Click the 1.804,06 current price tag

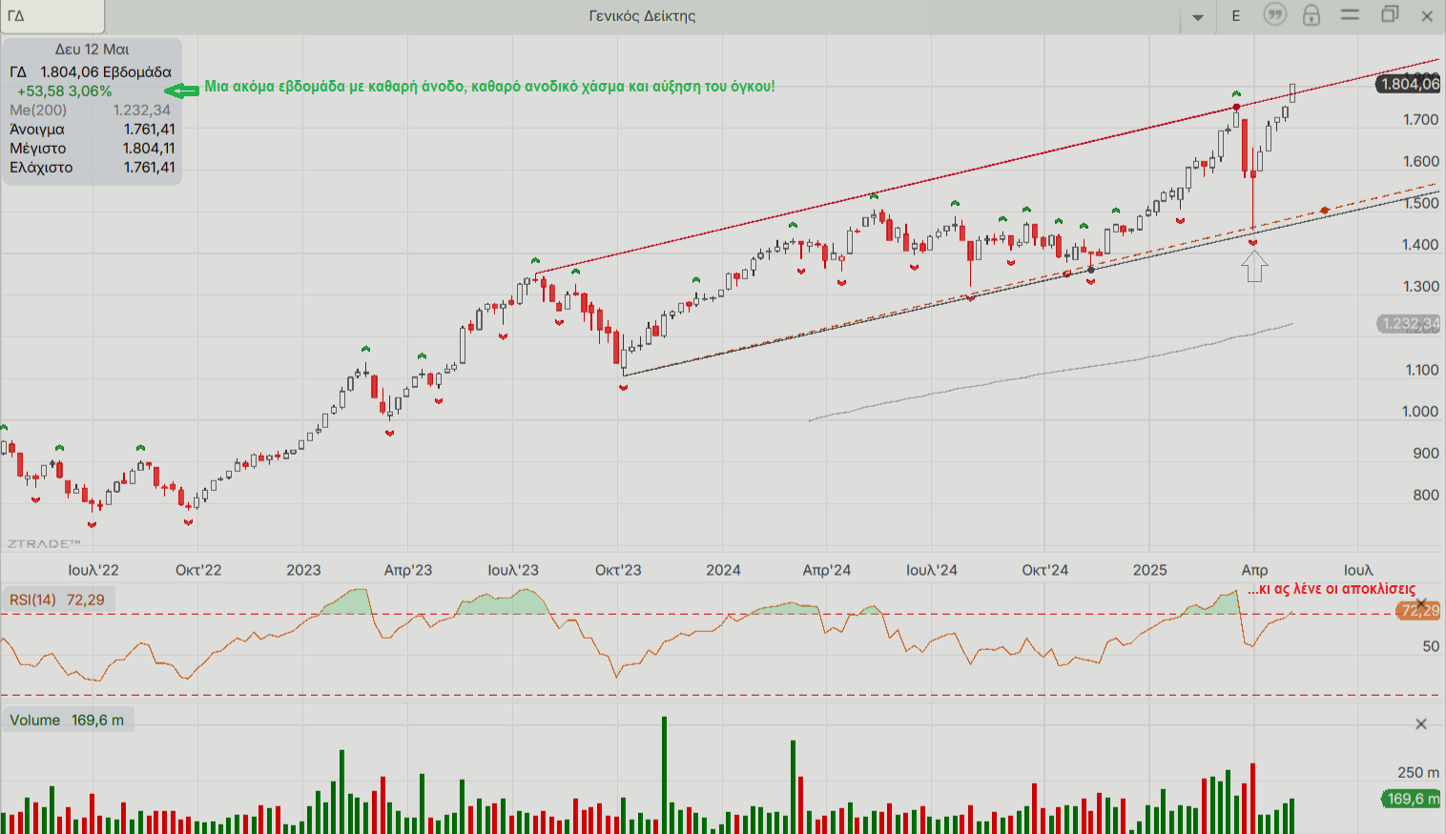(1410, 84)
